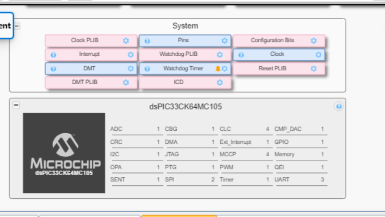Collapse the dsPIC33CK64MC105 panel
This screenshot has height=217, width=385.
16,105
